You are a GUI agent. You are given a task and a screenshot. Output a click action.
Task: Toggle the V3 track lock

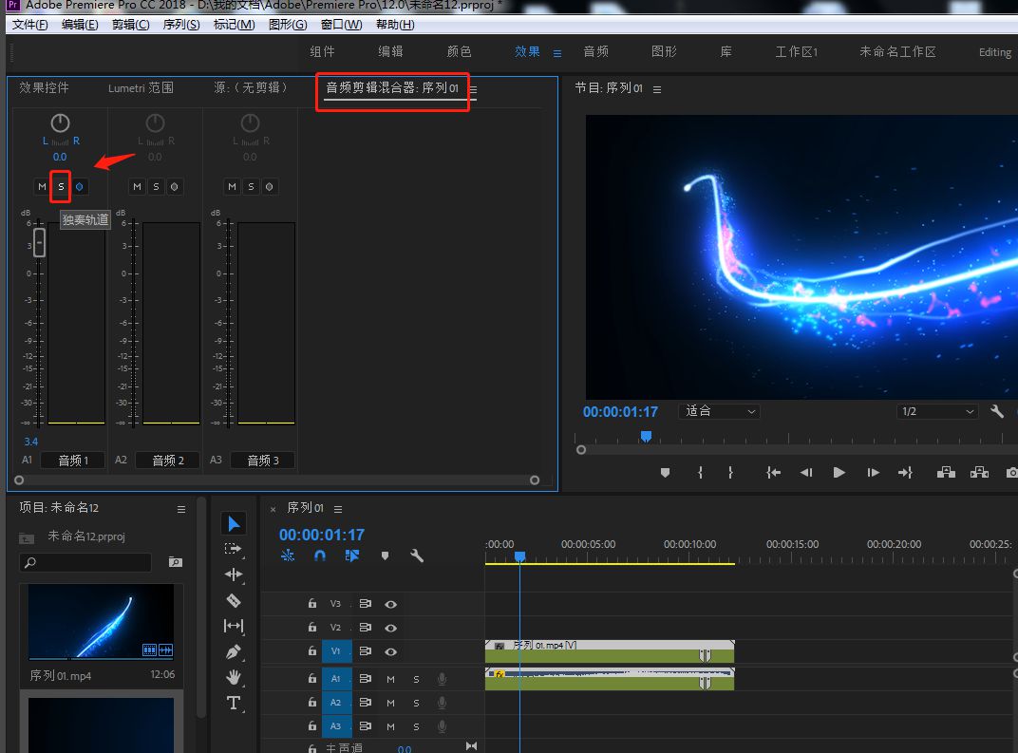click(x=311, y=604)
